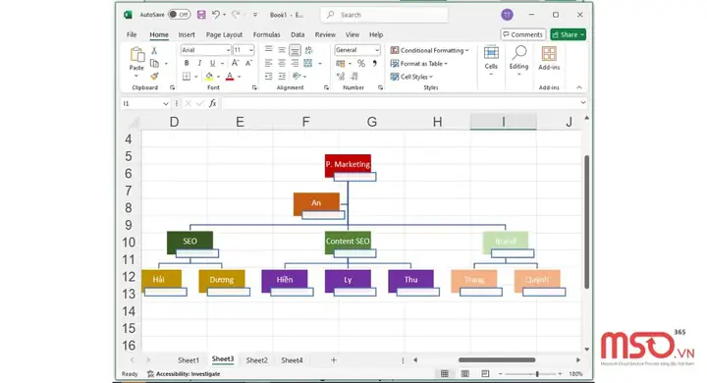707x383 pixels.
Task: Switch to Page Break Preview in status bar
Action: [485, 373]
